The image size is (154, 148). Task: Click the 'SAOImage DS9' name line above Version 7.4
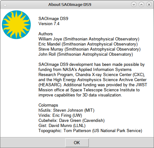pyautogui.click(x=53, y=18)
